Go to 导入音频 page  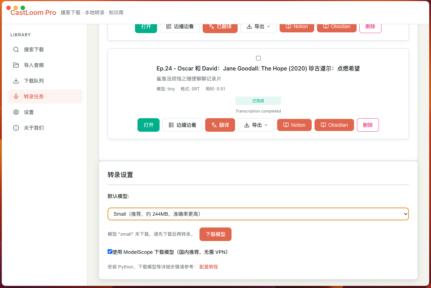point(45,65)
